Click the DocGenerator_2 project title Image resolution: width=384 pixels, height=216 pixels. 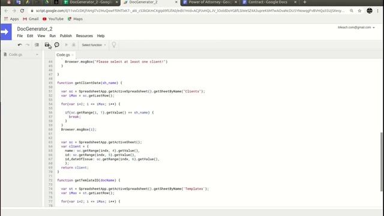[x=35, y=29]
